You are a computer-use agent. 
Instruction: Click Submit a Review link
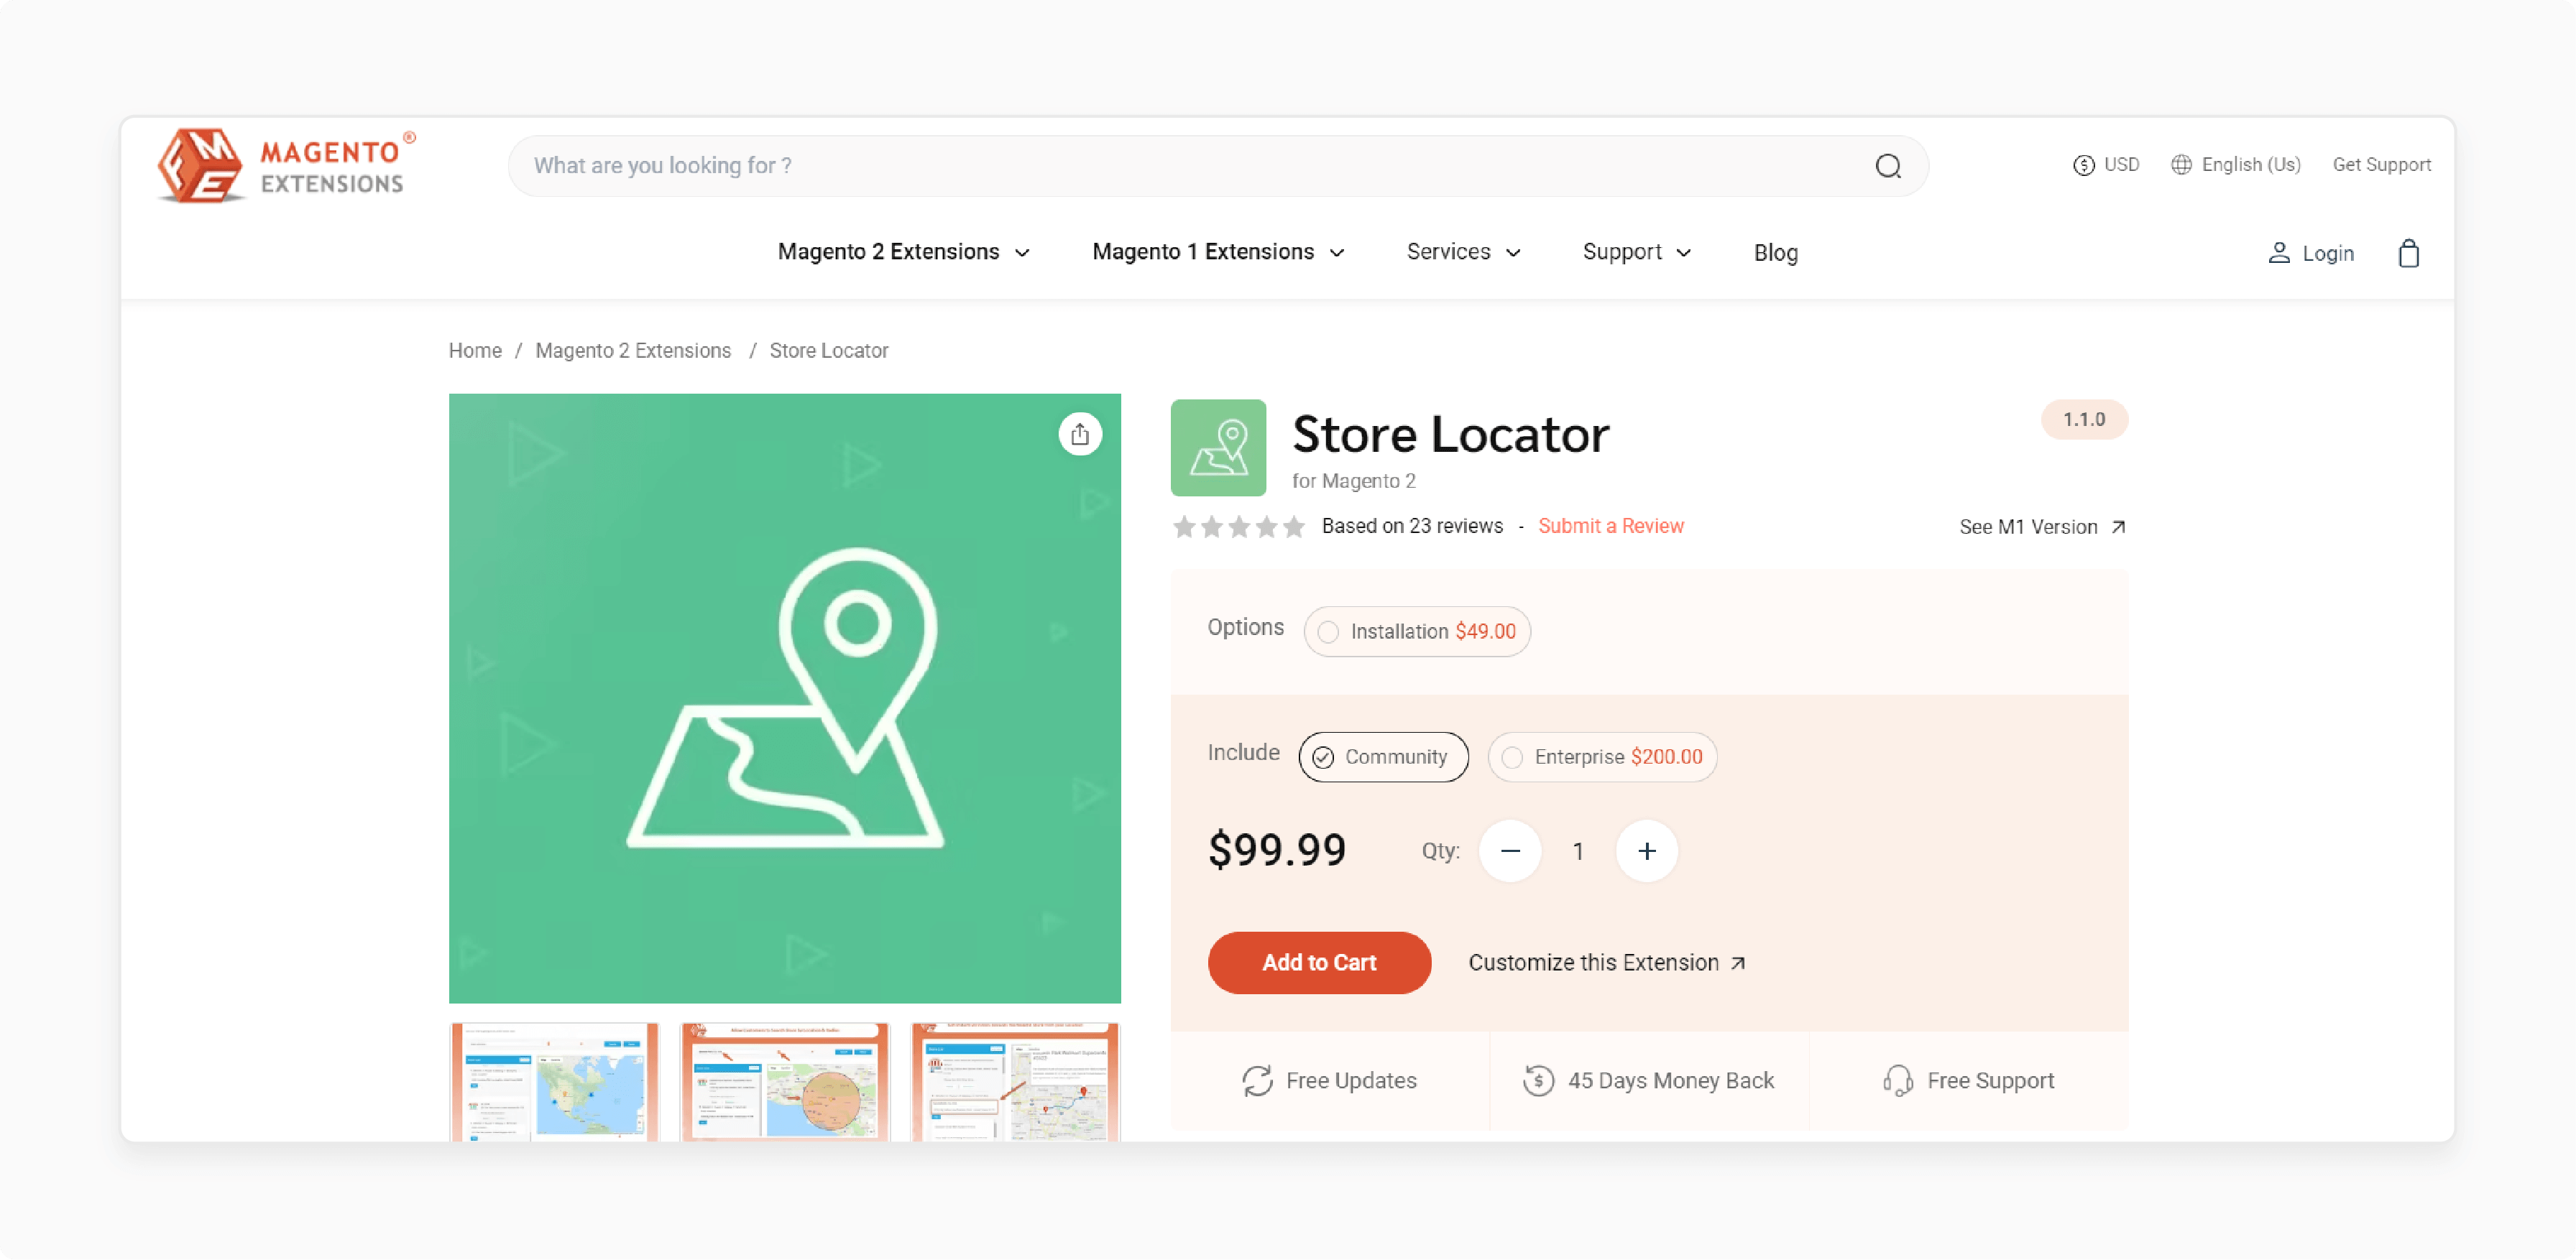(1610, 527)
